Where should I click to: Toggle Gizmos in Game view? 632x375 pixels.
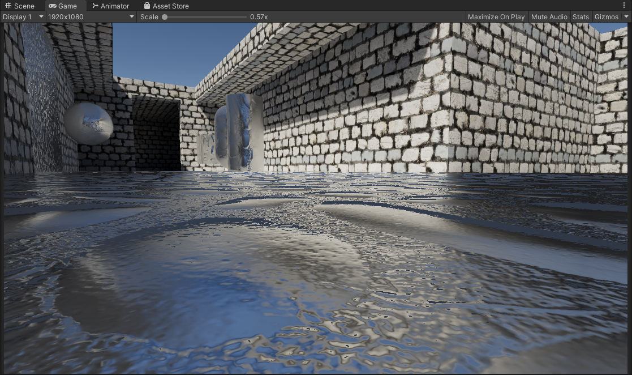606,17
